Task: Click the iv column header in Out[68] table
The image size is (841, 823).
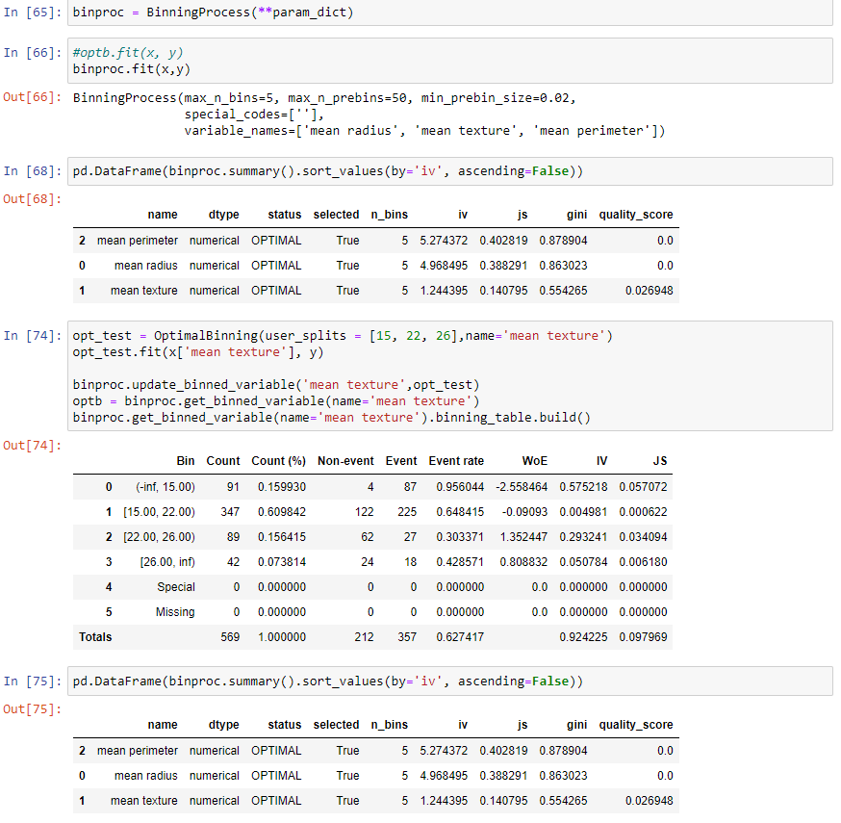Action: tap(462, 214)
